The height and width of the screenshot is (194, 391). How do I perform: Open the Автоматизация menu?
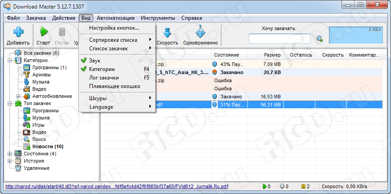tap(116, 18)
